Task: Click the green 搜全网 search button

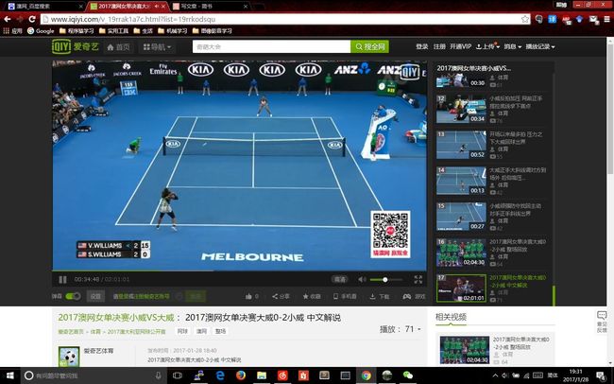Action: pos(369,46)
